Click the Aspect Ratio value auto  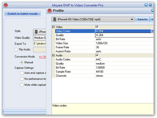[x=98, y=51]
